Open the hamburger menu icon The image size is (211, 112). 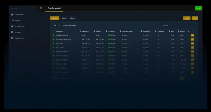[41, 8]
